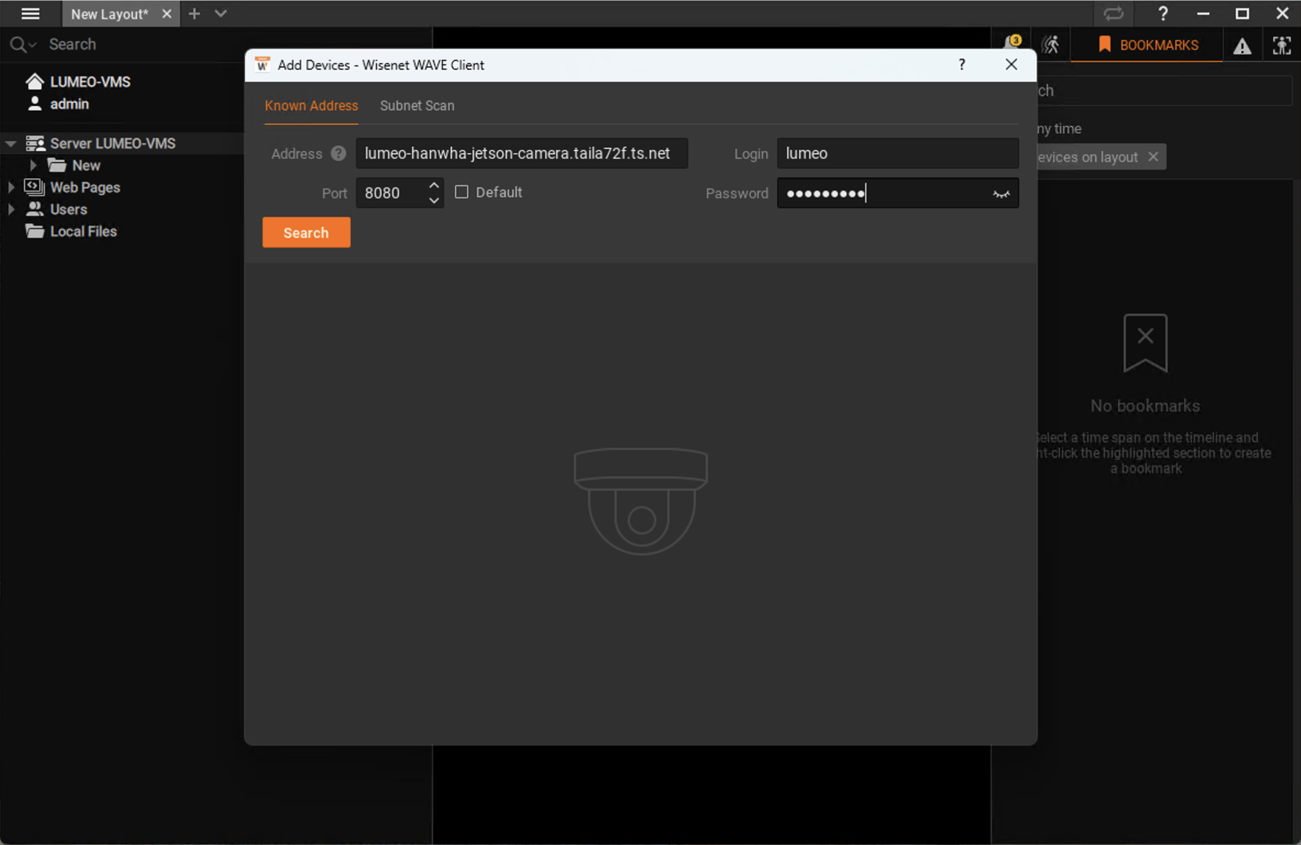Select Server LUMEO-VMS in the tree
The height and width of the screenshot is (845, 1301).
click(x=113, y=144)
